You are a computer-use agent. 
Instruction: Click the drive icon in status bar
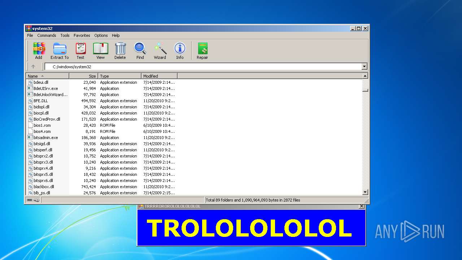[x=30, y=200]
